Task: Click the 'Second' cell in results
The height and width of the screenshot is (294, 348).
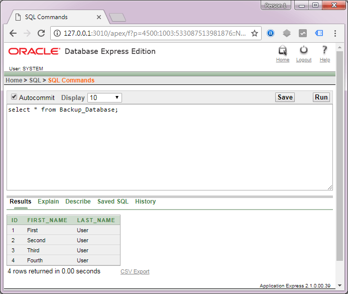Action: 36,240
